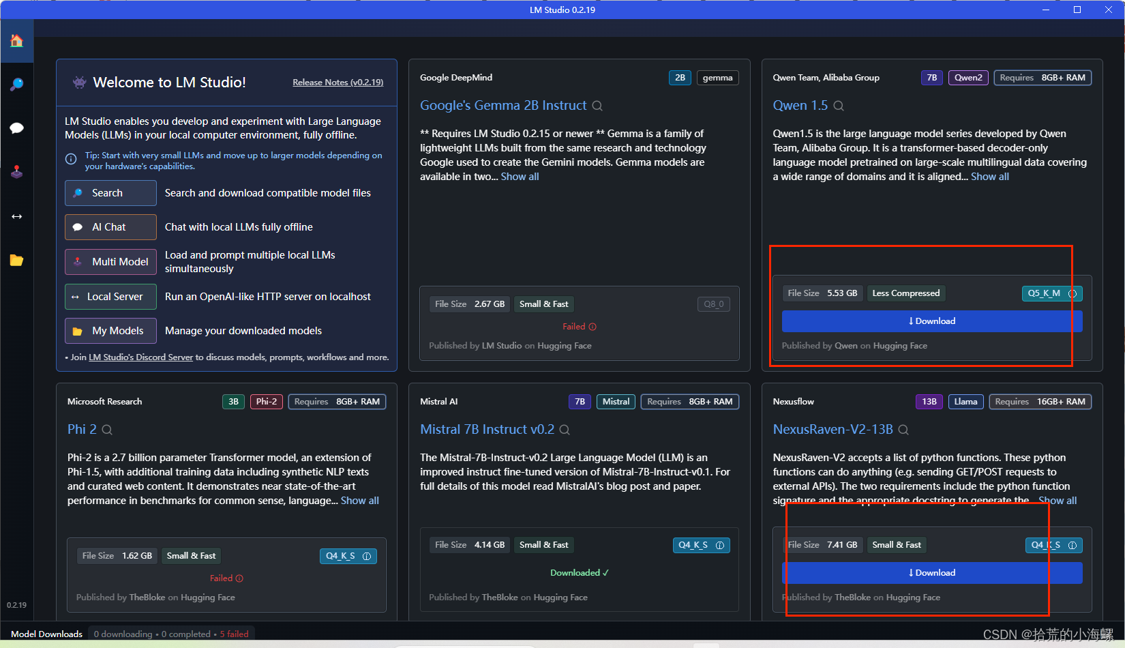The width and height of the screenshot is (1125, 648).
Task: Click the Search button in the welcome panel
Action: [110, 193]
